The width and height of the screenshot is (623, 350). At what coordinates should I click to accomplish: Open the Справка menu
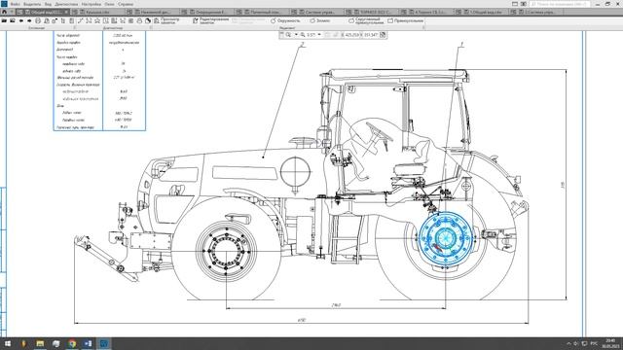tap(126, 4)
